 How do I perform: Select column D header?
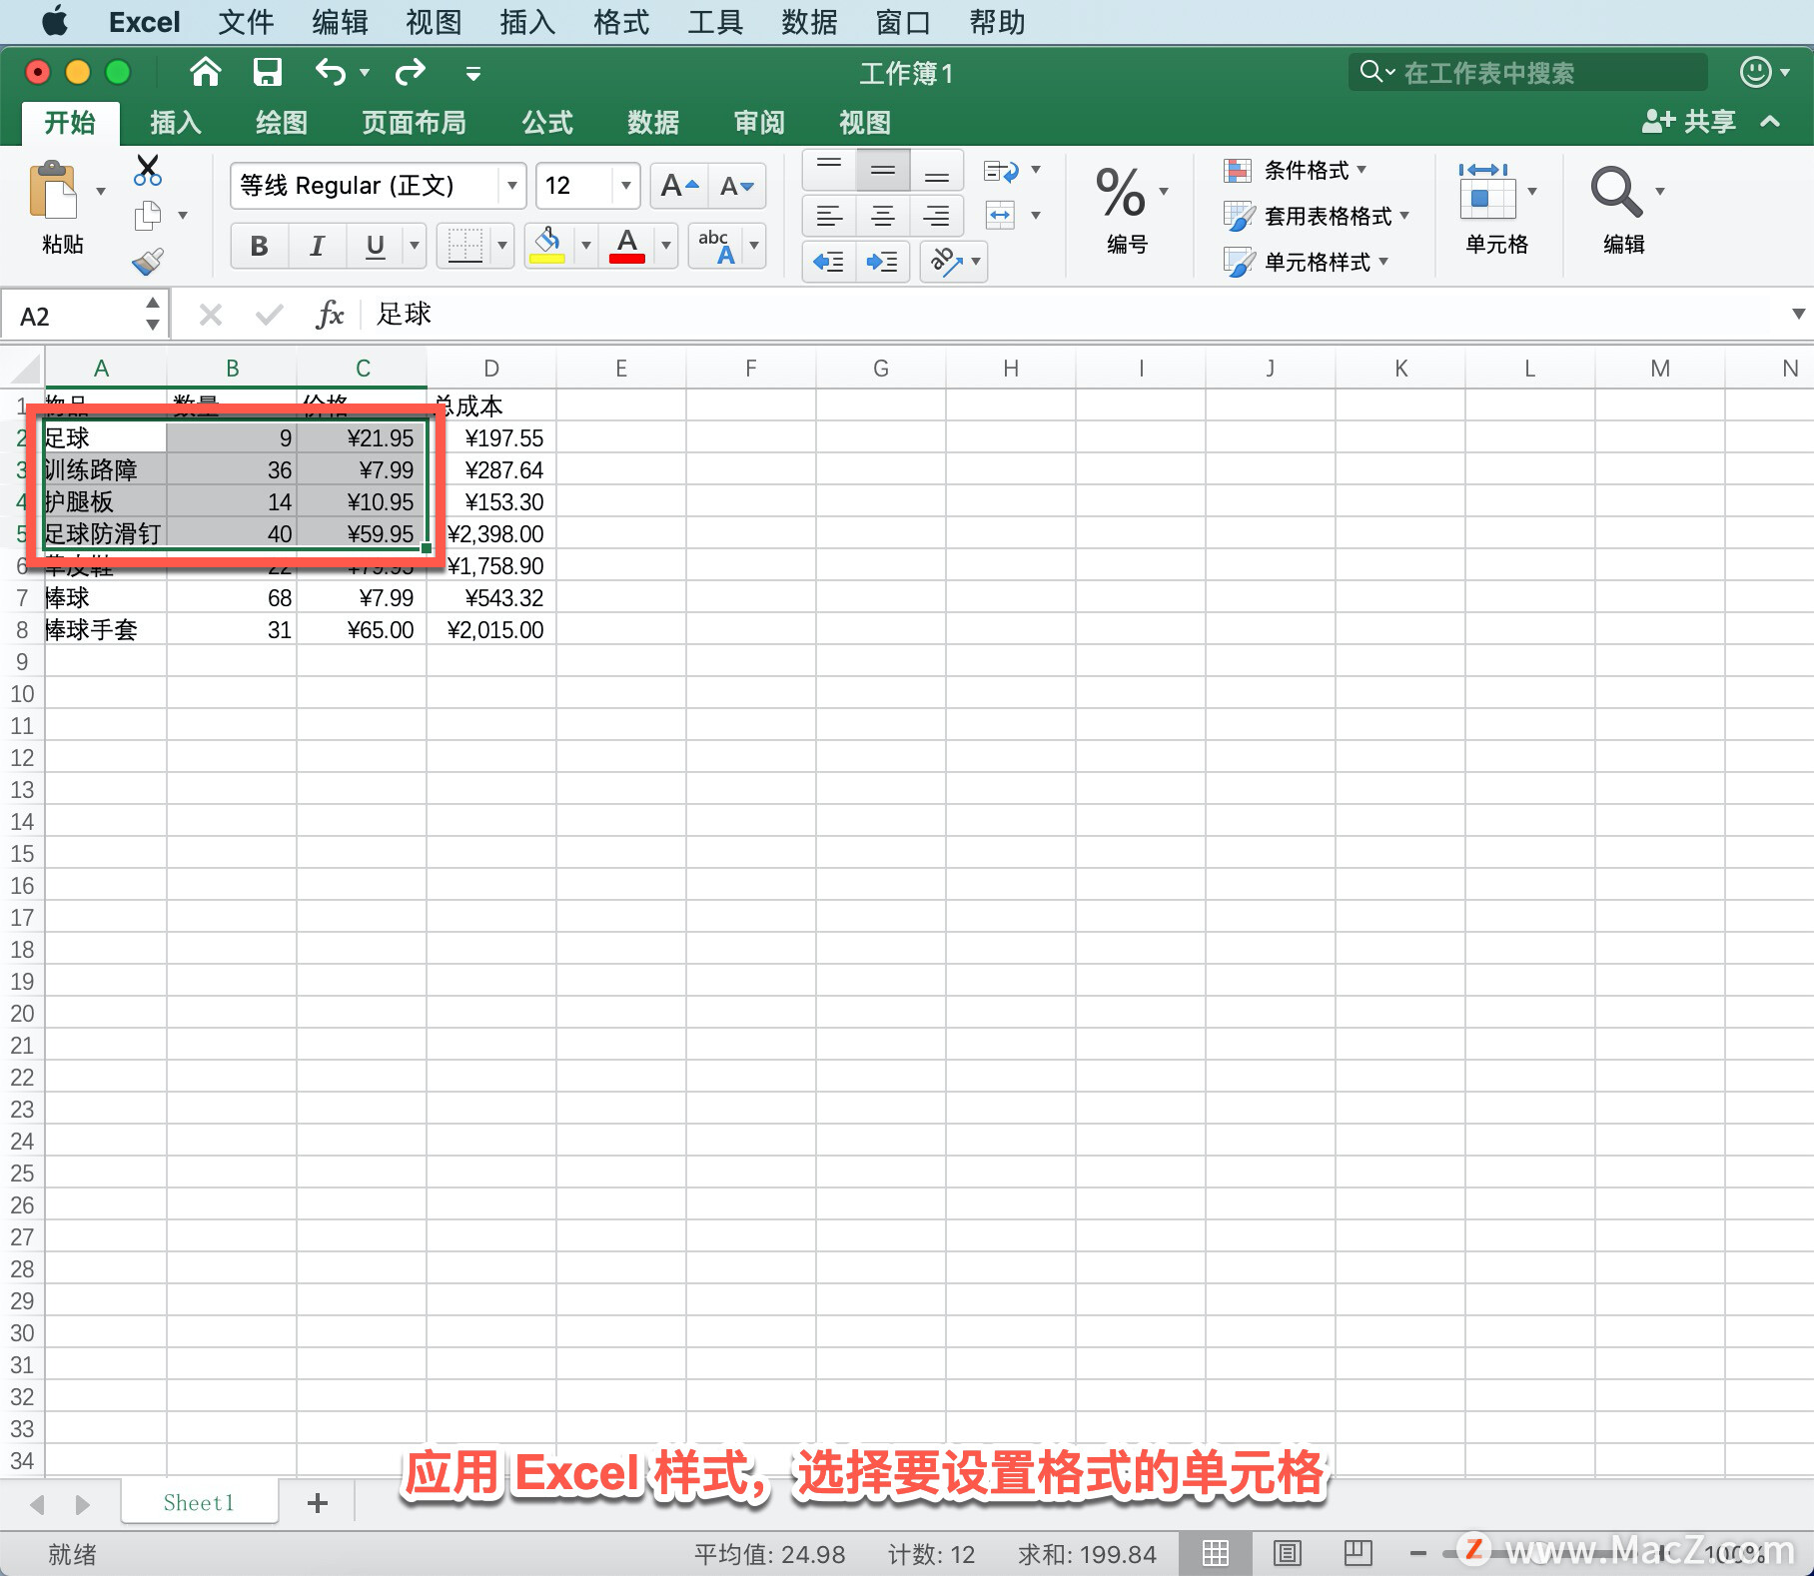[x=491, y=369]
